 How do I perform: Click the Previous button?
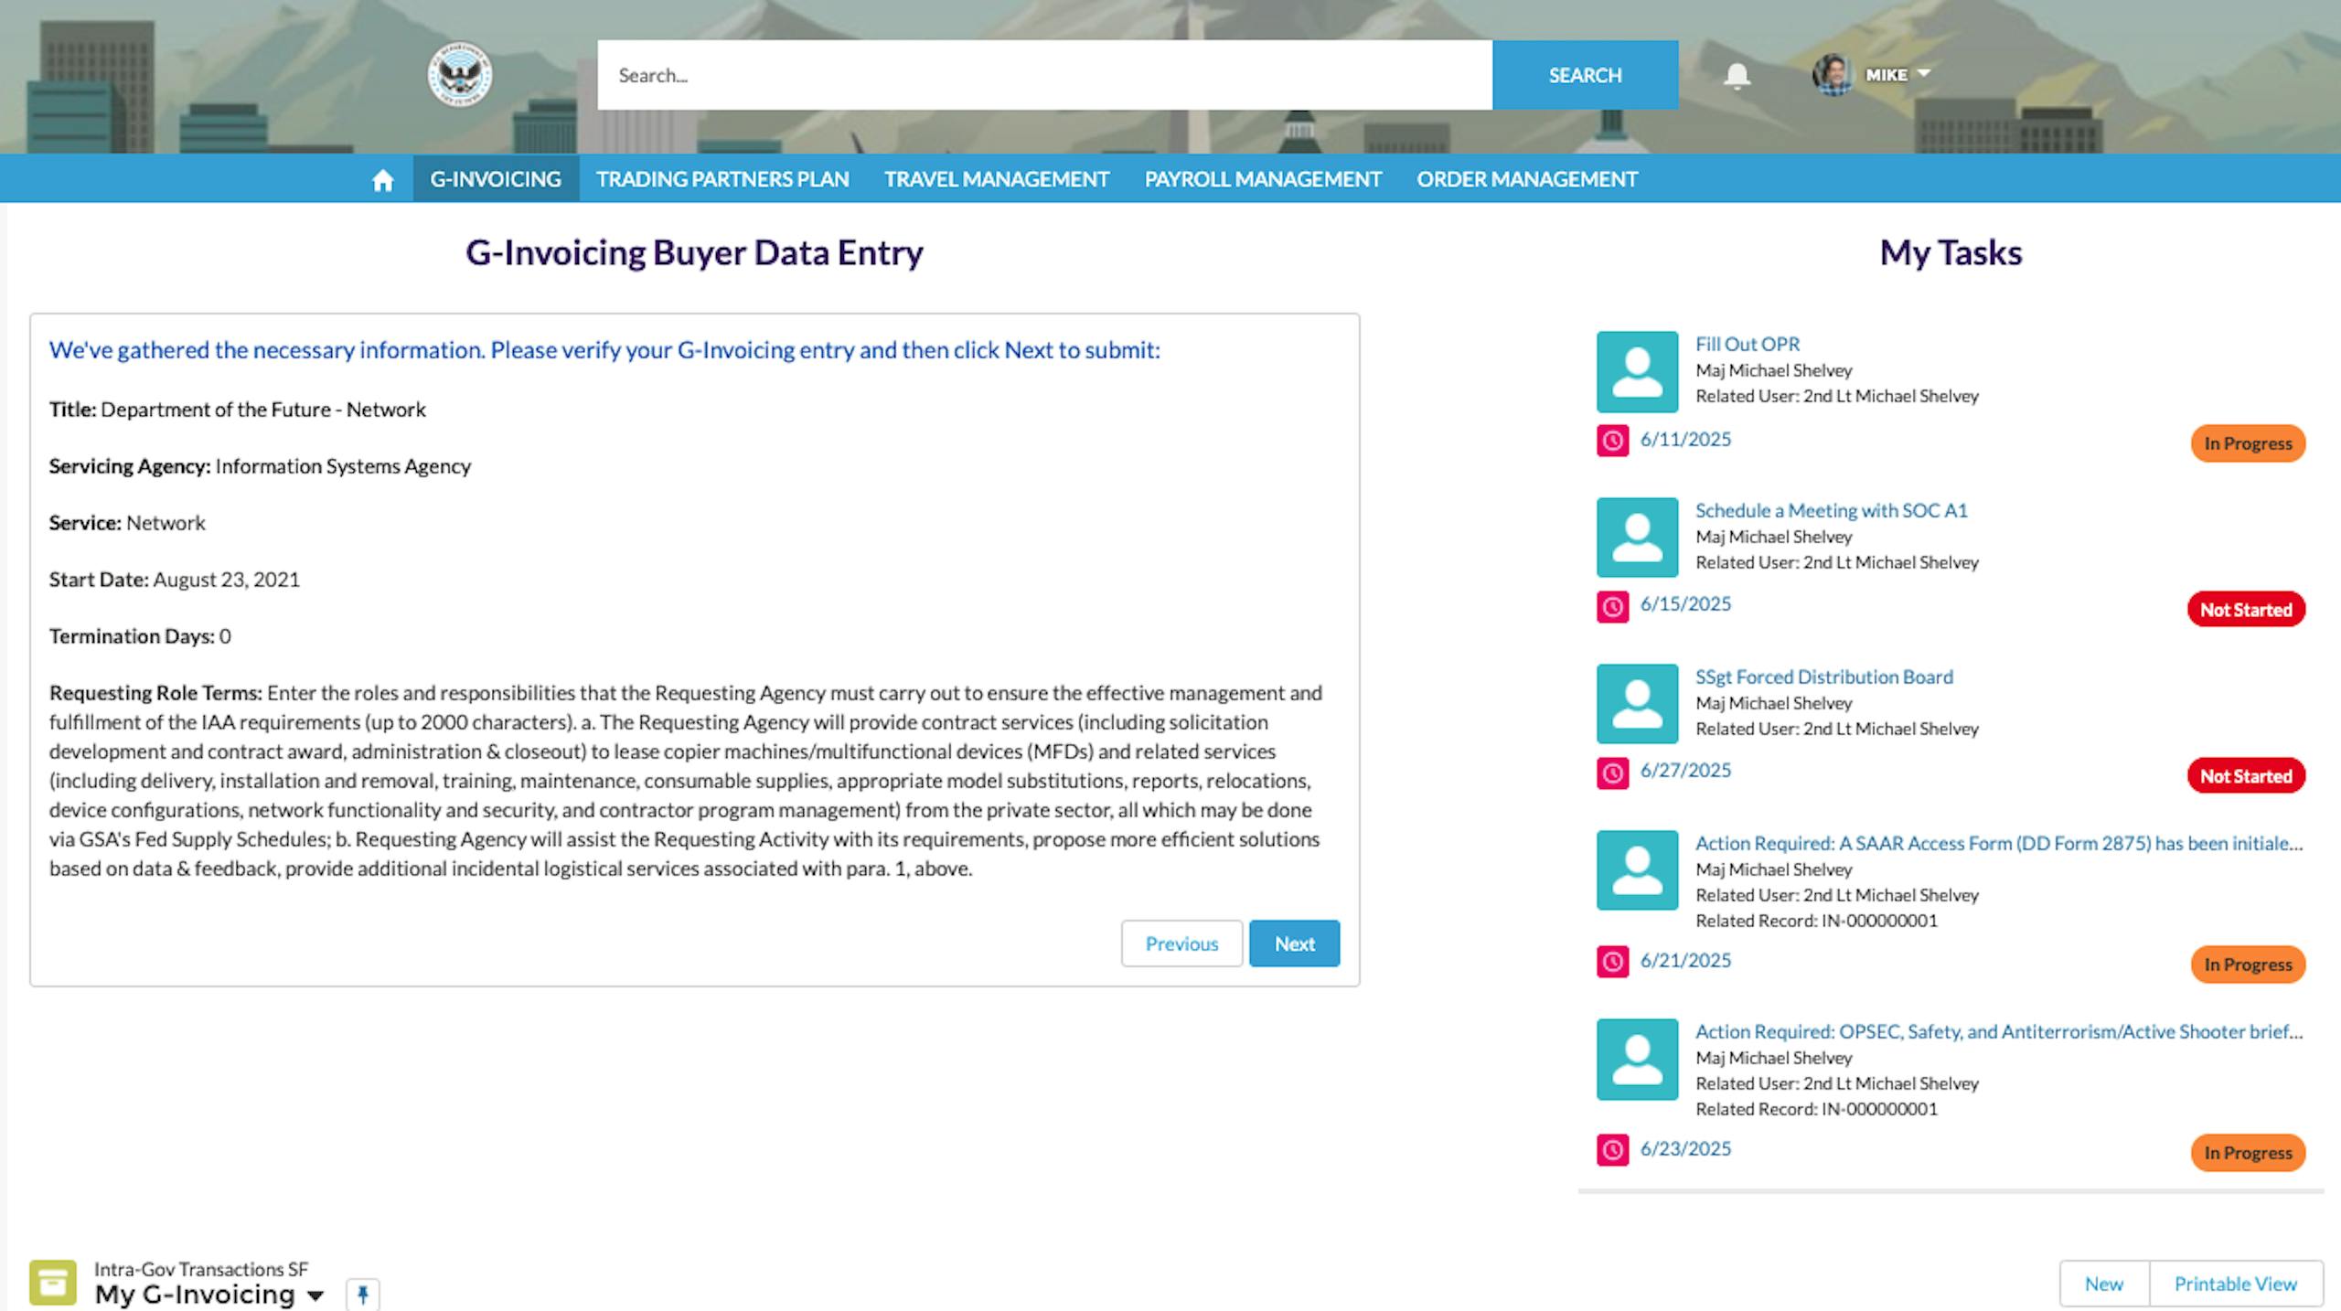pos(1181,943)
